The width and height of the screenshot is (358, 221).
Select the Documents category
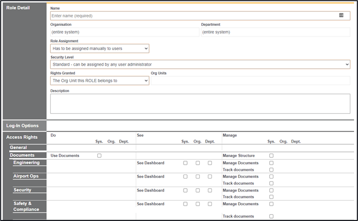click(22, 155)
